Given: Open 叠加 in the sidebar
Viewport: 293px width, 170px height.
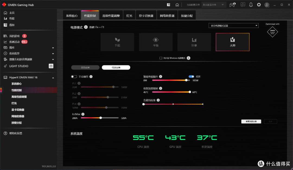Looking at the screenshot, I should pyautogui.click(x=12, y=25).
